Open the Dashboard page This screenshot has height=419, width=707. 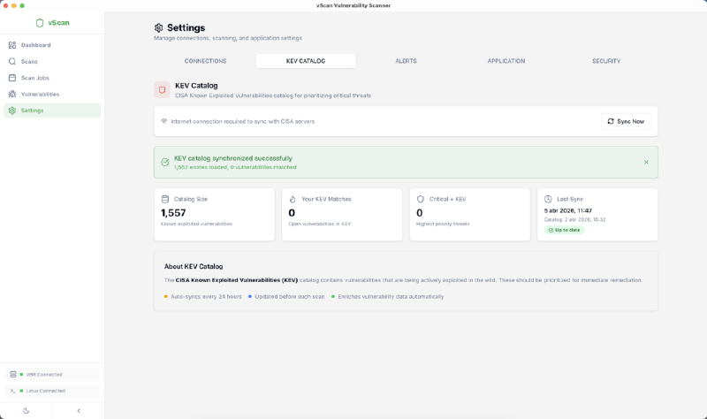52,45
